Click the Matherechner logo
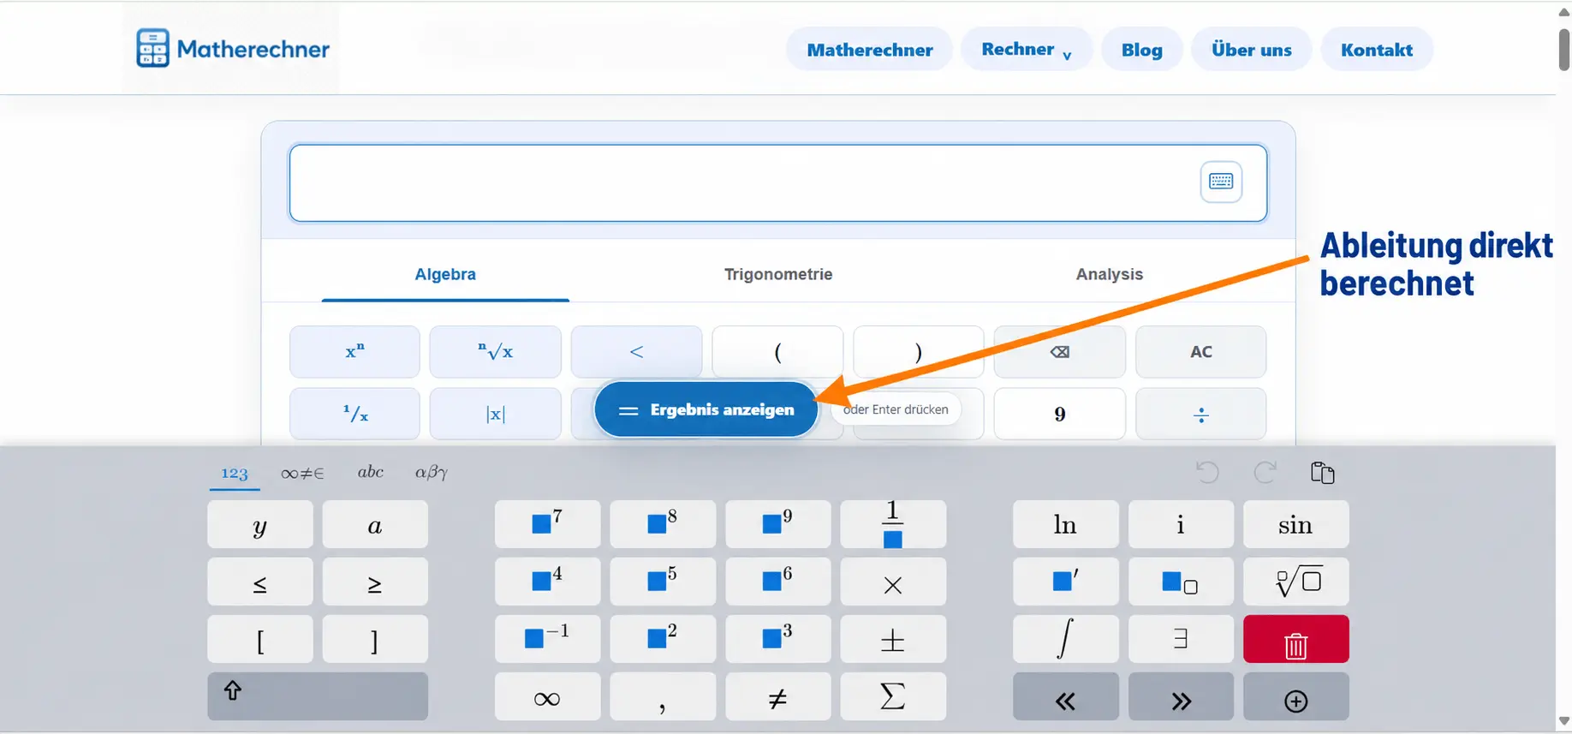Image resolution: width=1572 pixels, height=734 pixels. click(x=233, y=49)
